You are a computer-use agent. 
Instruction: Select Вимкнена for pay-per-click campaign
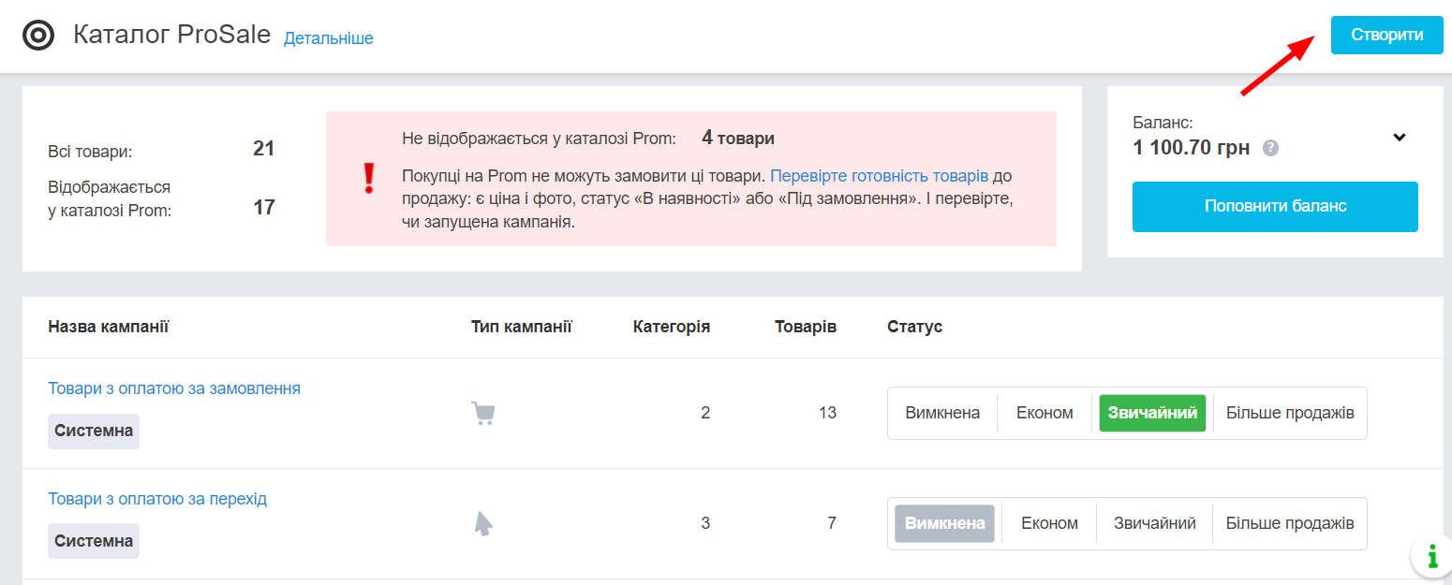pyautogui.click(x=944, y=523)
